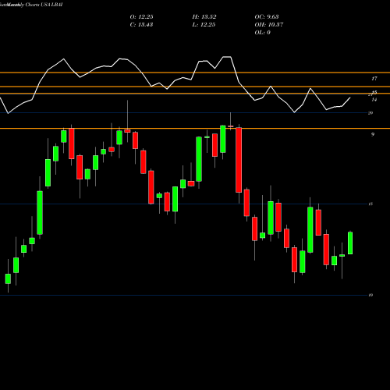Image resolution: width=390 pixels, height=390 pixels.
Task: Click the high value 'H: 13.52'
Action: point(204,17)
